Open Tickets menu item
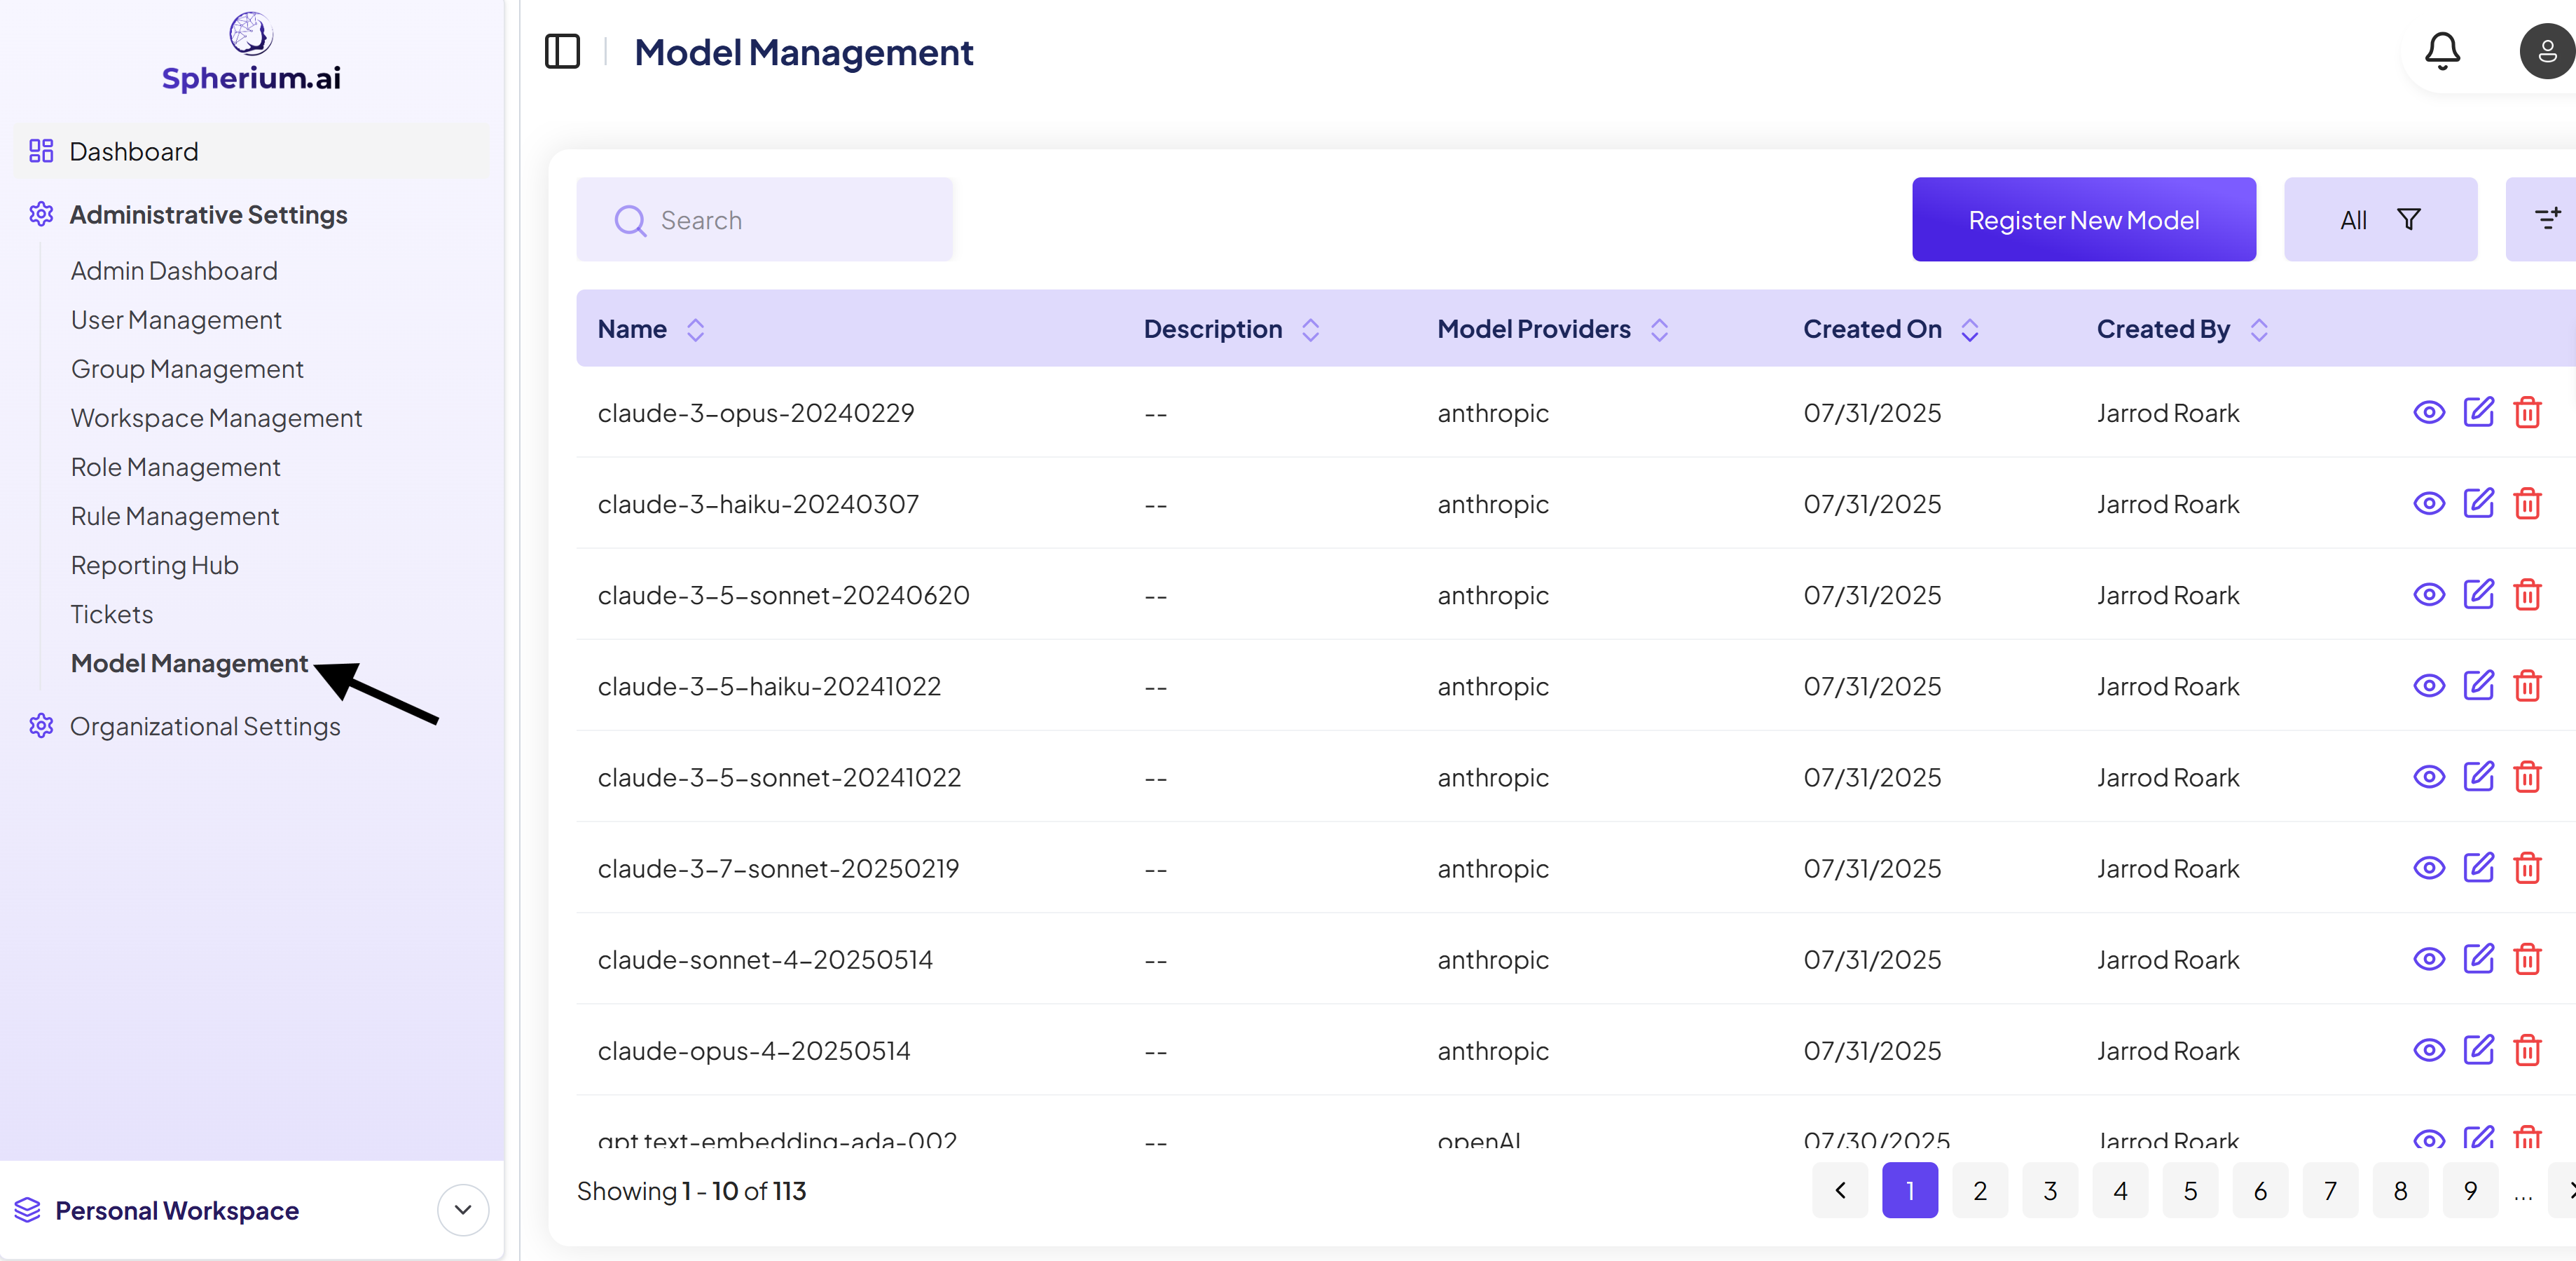This screenshot has height=1261, width=2576. point(111,613)
